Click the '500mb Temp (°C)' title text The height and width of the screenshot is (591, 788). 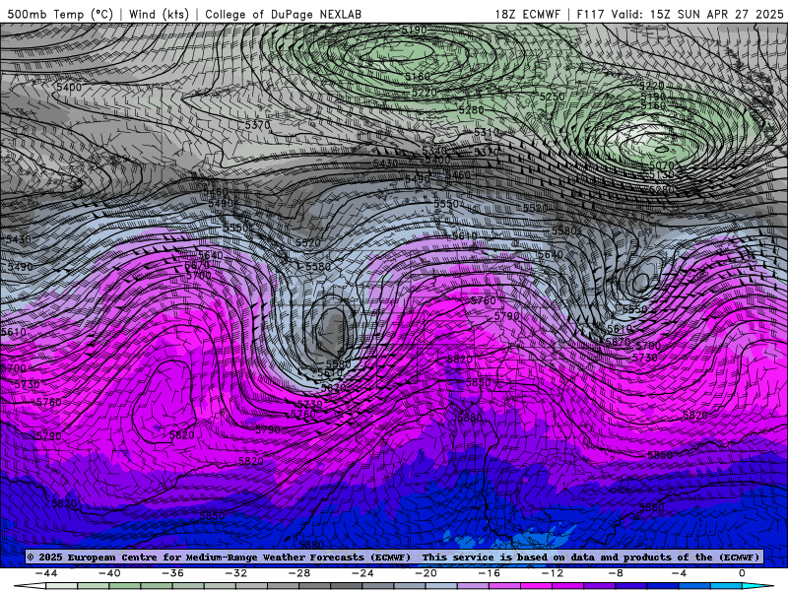pos(60,14)
